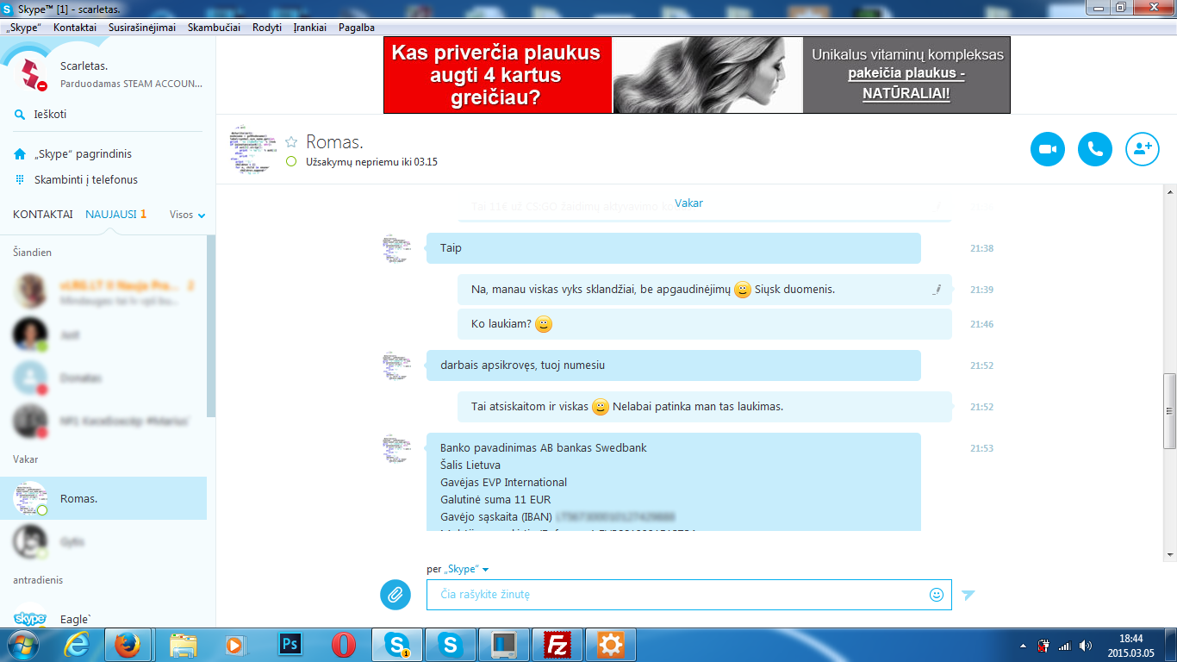Open Firefox from the taskbar

[128, 645]
